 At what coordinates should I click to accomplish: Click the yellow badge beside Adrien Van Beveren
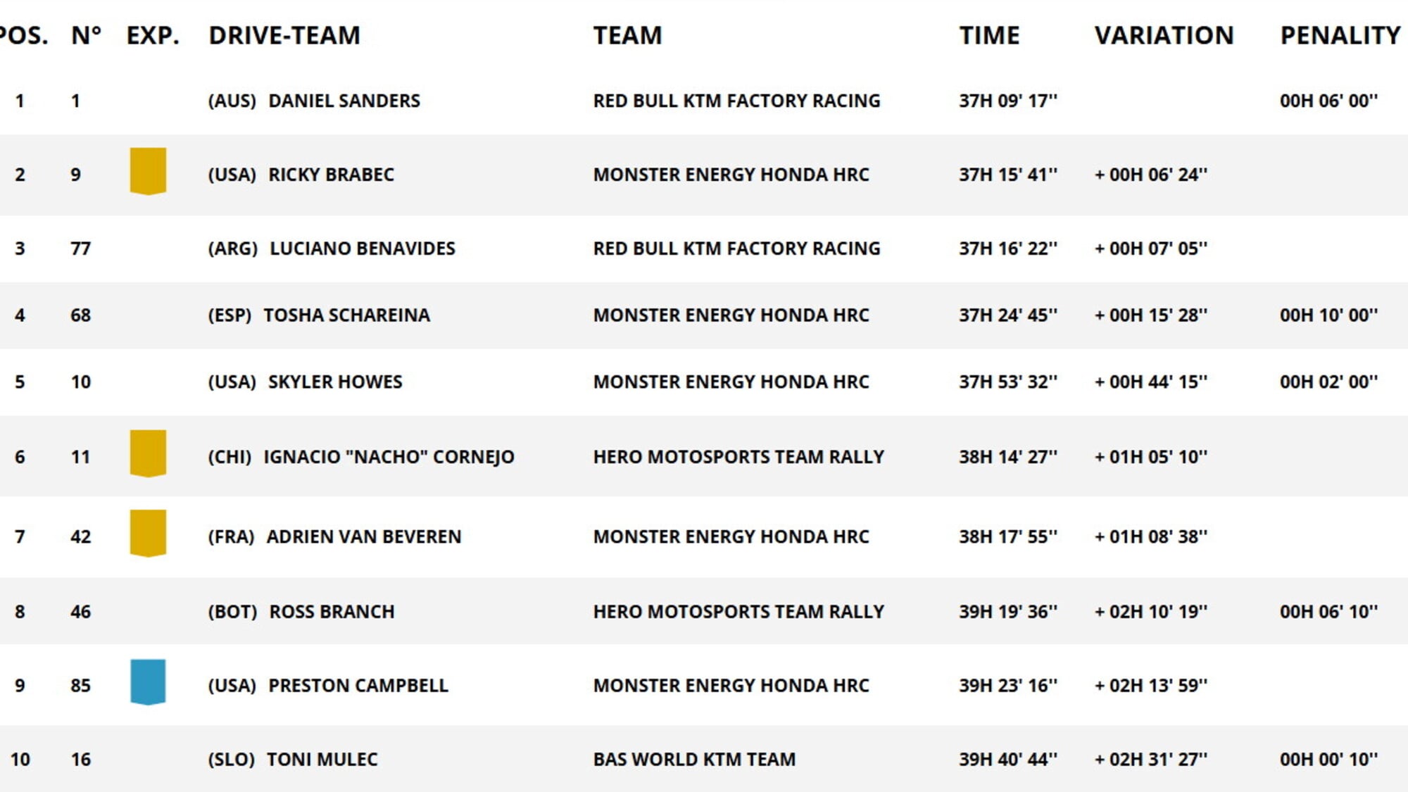point(148,533)
